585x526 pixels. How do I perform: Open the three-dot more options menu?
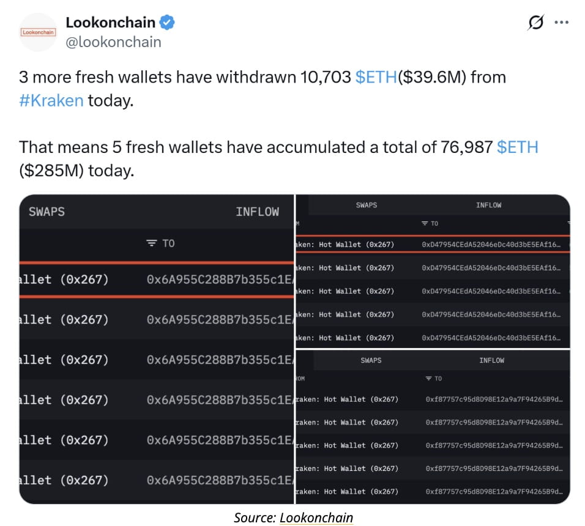click(x=562, y=23)
